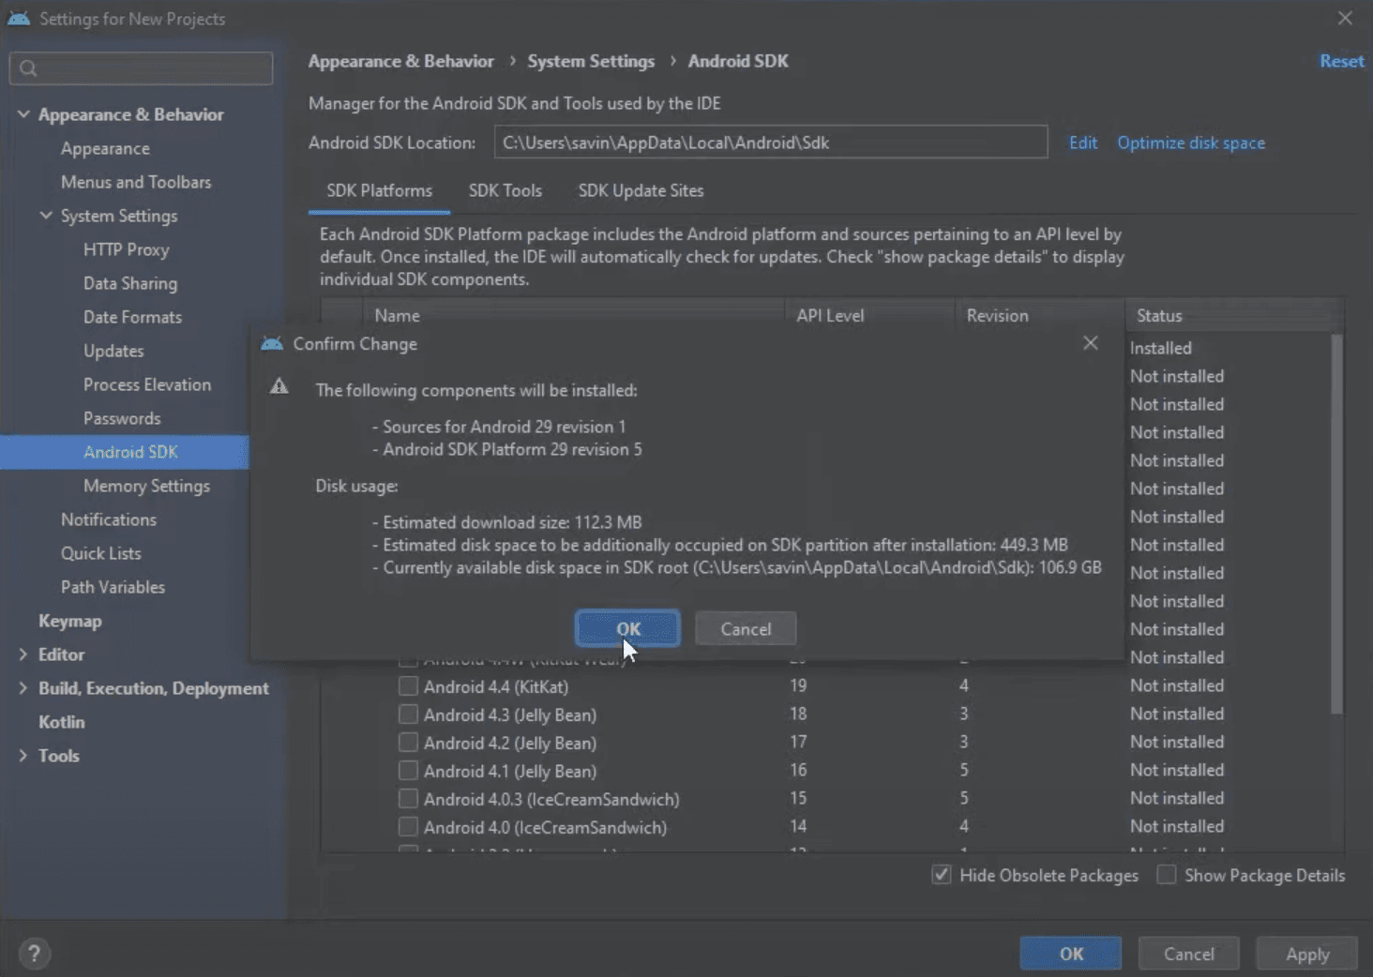Click the warning triangle in the Confirm Change dialog
The height and width of the screenshot is (977, 1373).
[x=279, y=385]
